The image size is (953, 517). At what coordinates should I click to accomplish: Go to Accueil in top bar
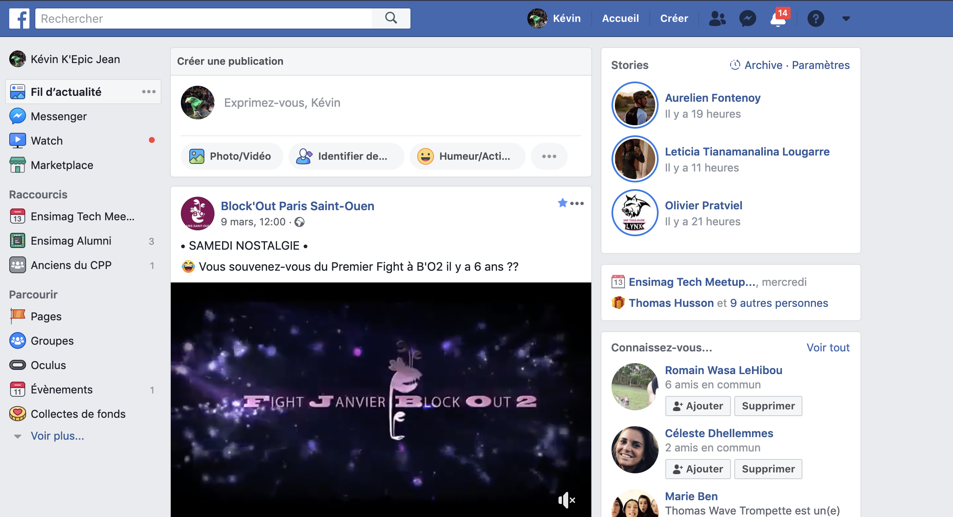620,18
